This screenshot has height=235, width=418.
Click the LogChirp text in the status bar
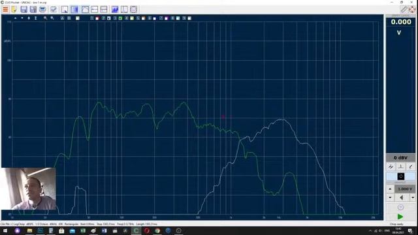18,224
